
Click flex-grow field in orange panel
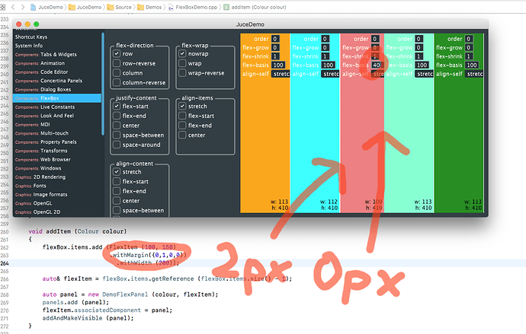point(275,47)
